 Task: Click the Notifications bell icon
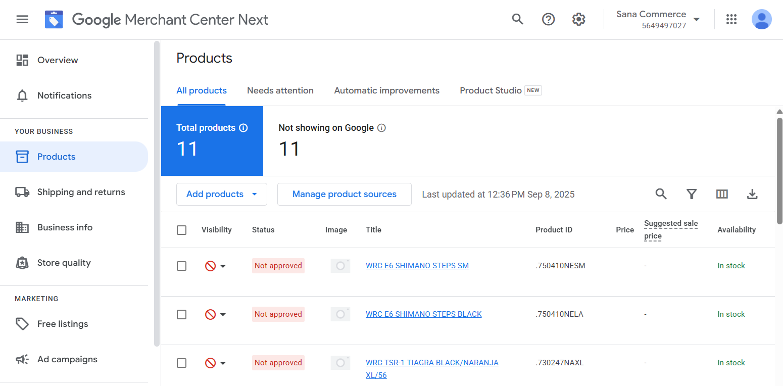pos(22,95)
